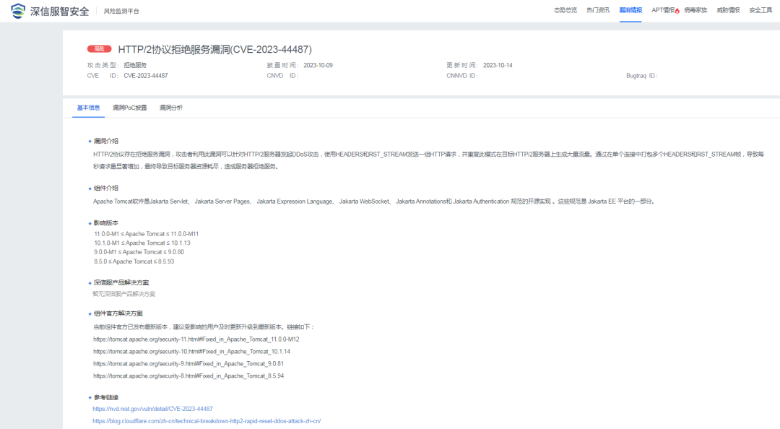Click the fire icon beside APT情报
Viewport: 780px width, 429px height.
(677, 10)
